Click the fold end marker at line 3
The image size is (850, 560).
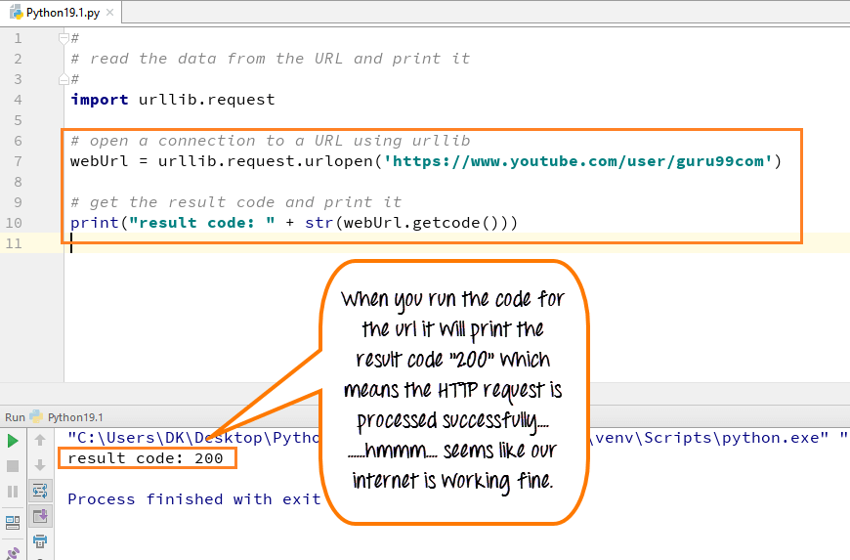[x=64, y=79]
